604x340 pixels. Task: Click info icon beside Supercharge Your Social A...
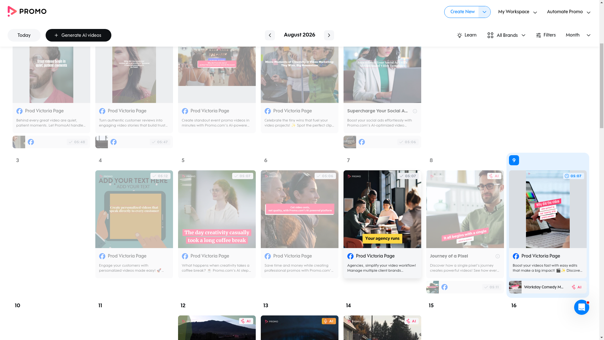pos(415,111)
